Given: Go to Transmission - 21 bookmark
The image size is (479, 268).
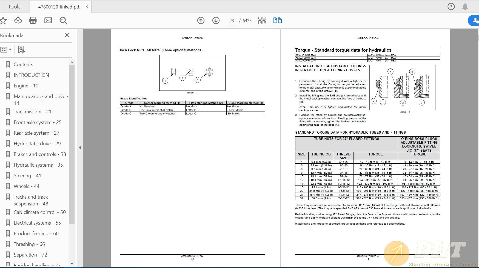Looking at the screenshot, I should click(32, 112).
